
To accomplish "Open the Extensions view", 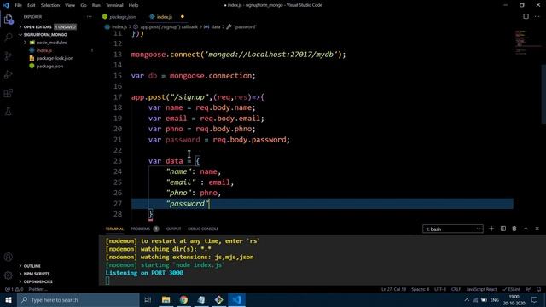I will (x=9, y=93).
